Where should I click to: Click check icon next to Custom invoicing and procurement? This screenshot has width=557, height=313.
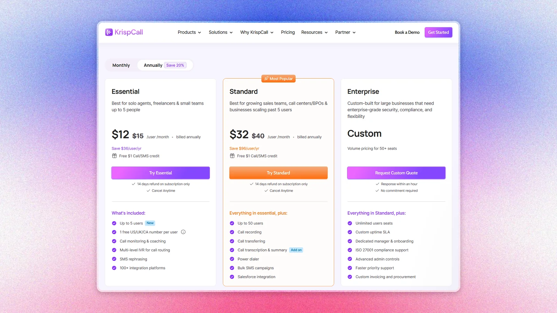pyautogui.click(x=350, y=277)
